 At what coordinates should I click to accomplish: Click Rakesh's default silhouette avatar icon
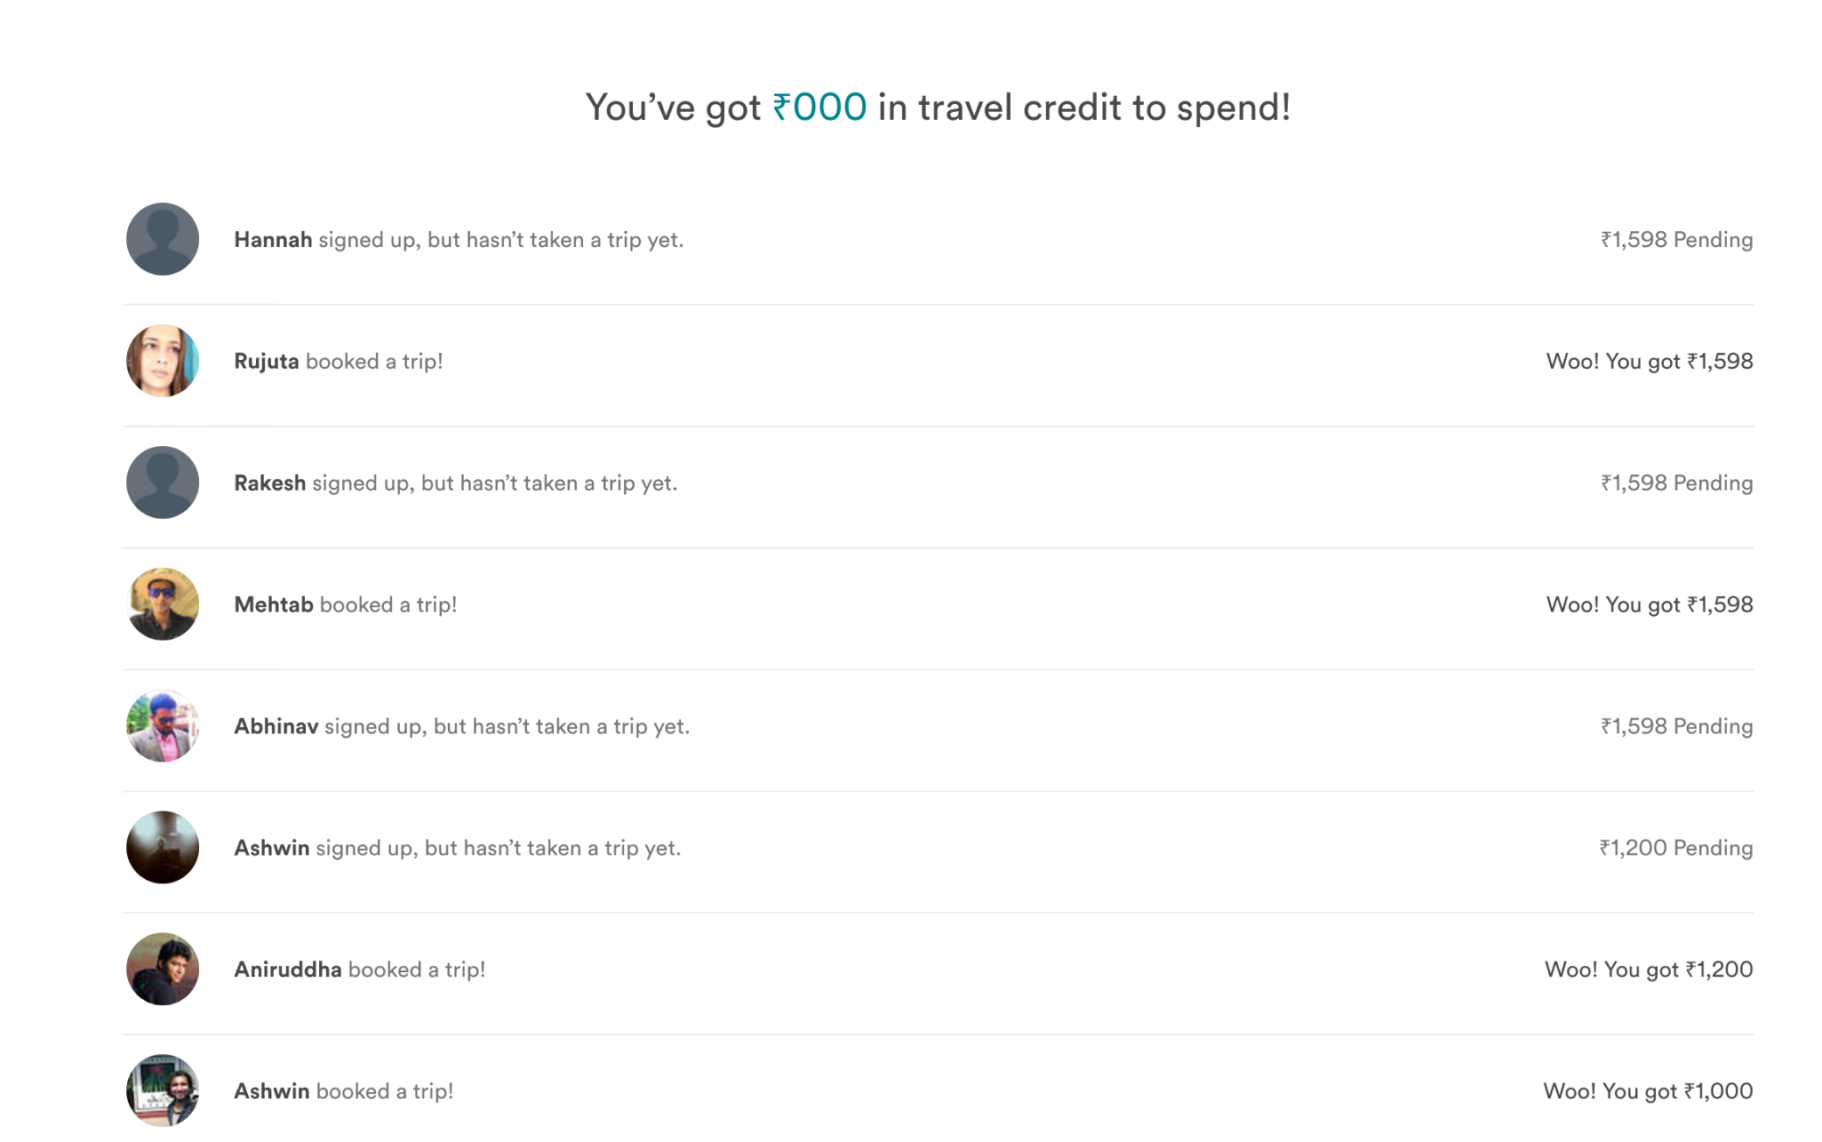click(x=163, y=483)
